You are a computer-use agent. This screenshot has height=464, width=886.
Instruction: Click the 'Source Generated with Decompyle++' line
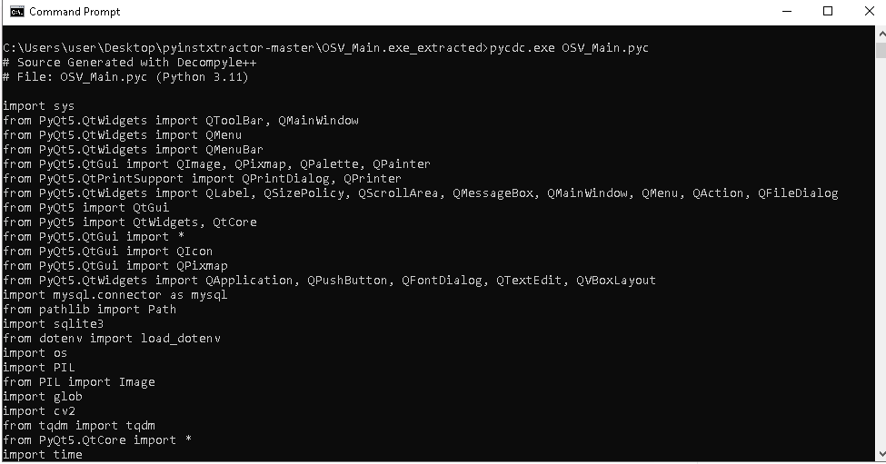tap(120, 63)
